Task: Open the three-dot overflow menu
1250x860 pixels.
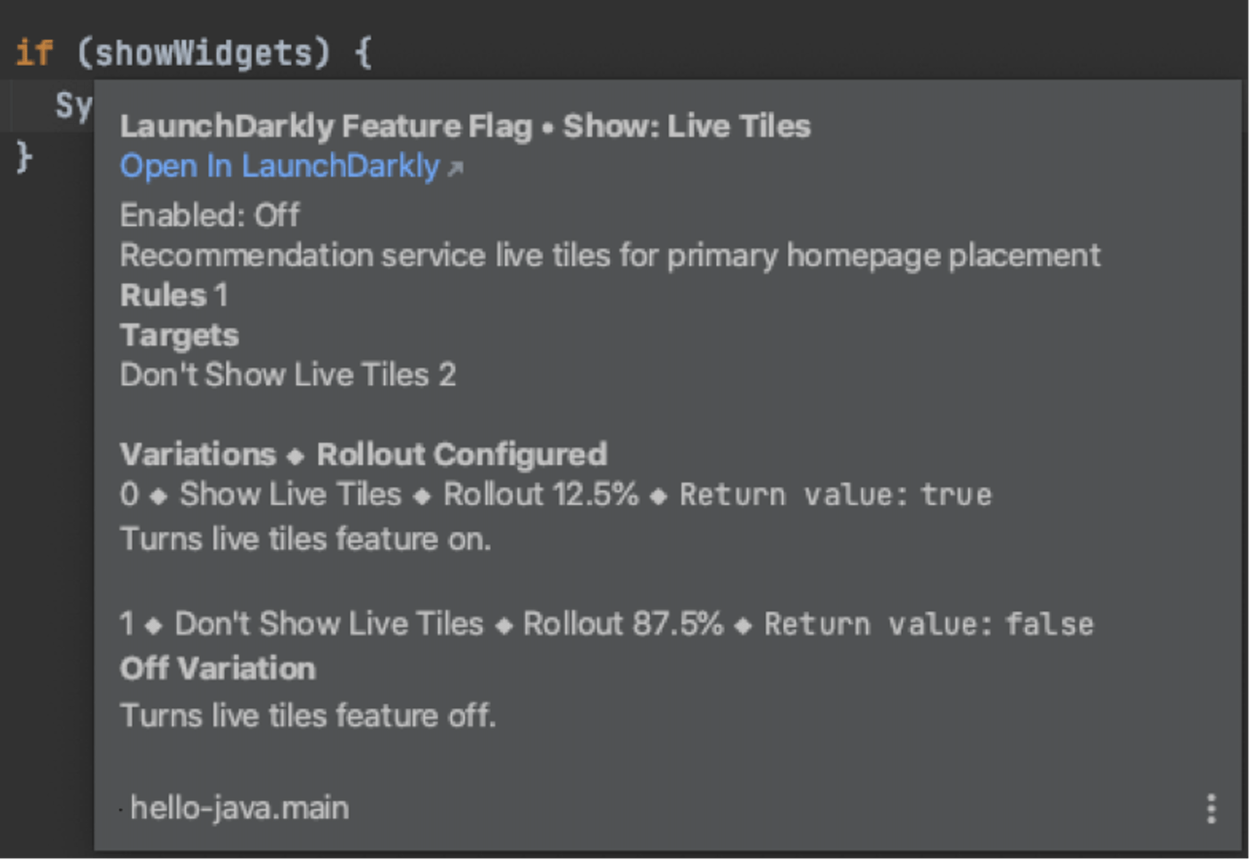Action: pos(1211,808)
